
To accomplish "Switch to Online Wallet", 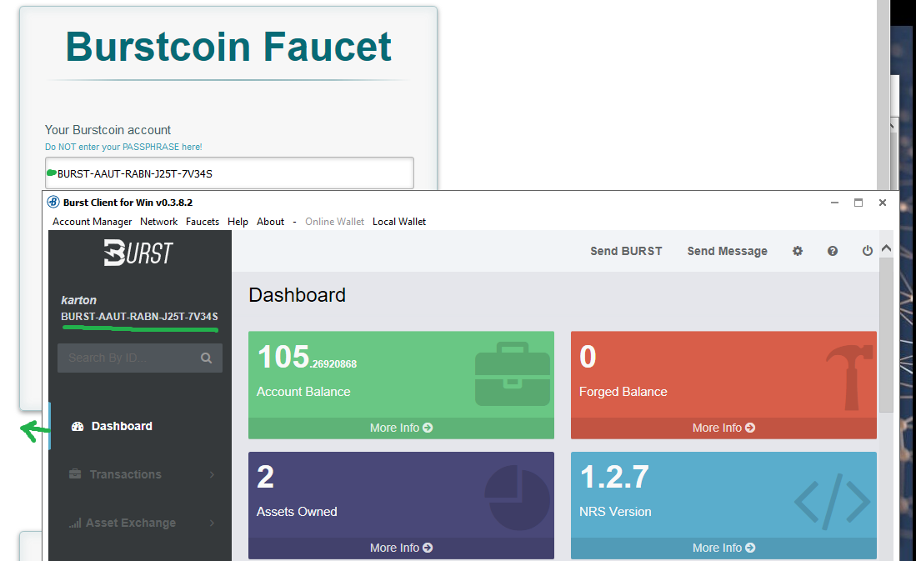I will (x=334, y=222).
